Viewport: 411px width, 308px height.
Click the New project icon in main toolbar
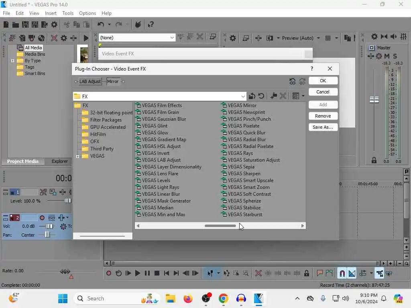(x=6, y=24)
